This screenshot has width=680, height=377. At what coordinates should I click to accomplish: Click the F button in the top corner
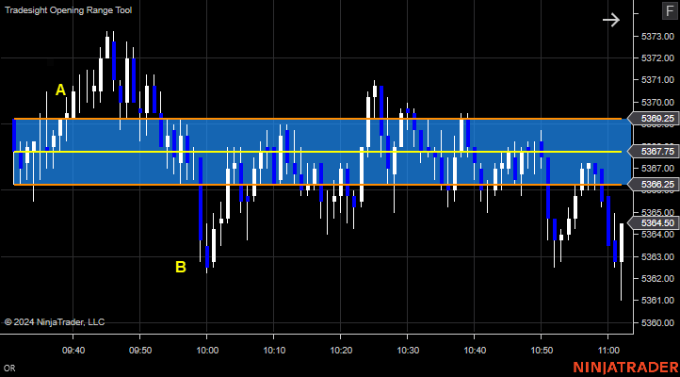point(670,11)
